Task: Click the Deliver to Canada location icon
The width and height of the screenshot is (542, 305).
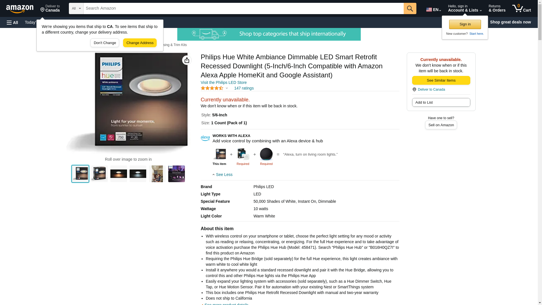Action: click(x=414, y=90)
